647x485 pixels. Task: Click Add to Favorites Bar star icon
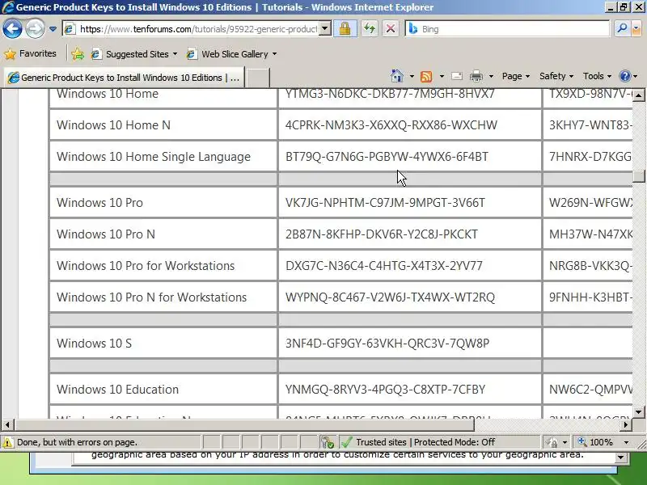[x=77, y=54]
